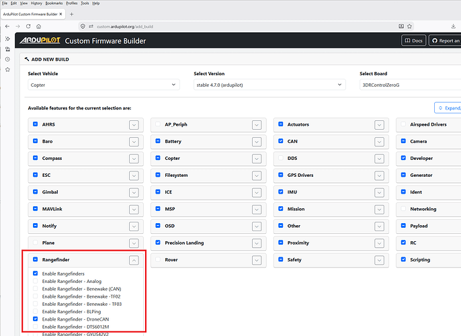Open the Bookmarks menu

54,3
